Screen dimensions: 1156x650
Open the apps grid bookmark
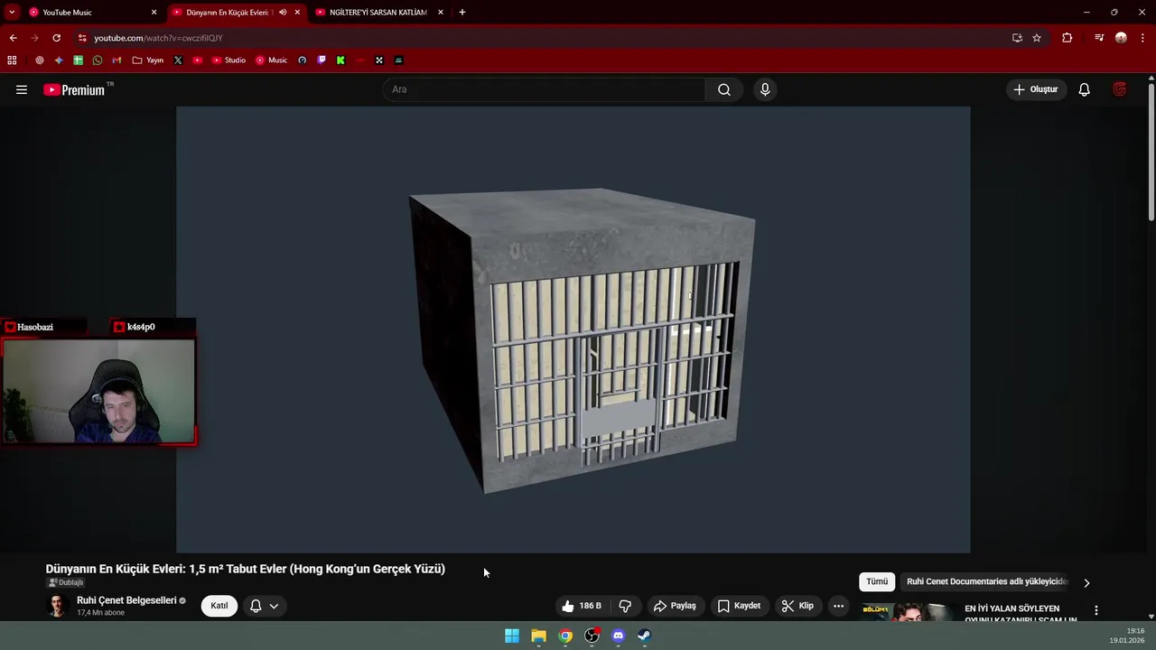12,60
